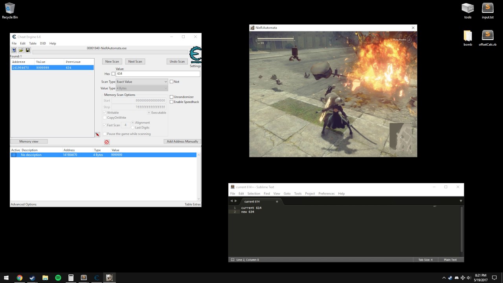Toggle the CopyOnWrite checkbox
This screenshot has width=503, height=283.
pyautogui.click(x=105, y=118)
